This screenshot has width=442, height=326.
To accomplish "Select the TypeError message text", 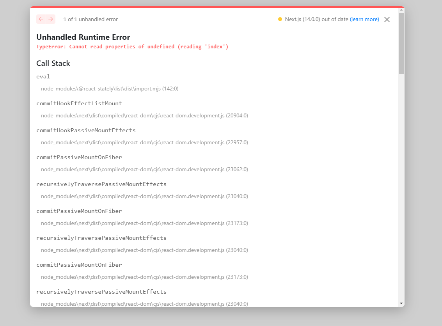I will click(132, 47).
